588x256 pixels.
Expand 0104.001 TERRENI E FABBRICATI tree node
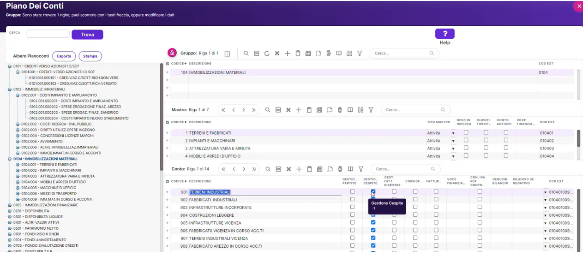tap(18, 165)
